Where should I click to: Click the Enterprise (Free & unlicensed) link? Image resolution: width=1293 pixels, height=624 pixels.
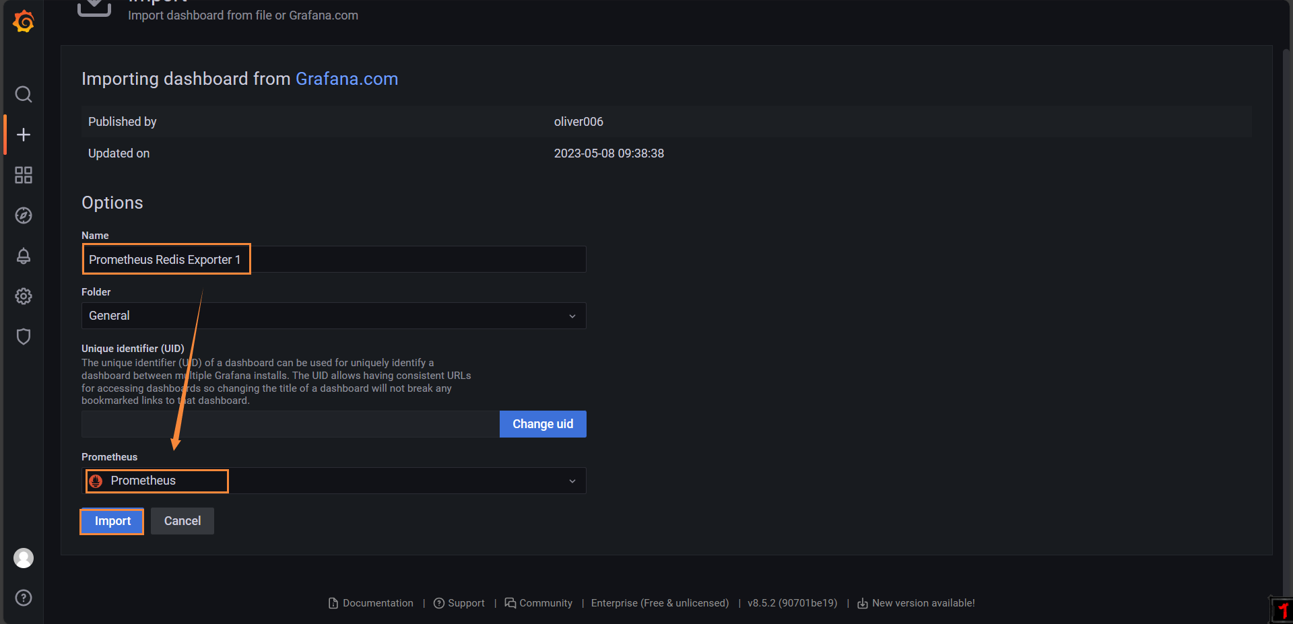tap(660, 603)
